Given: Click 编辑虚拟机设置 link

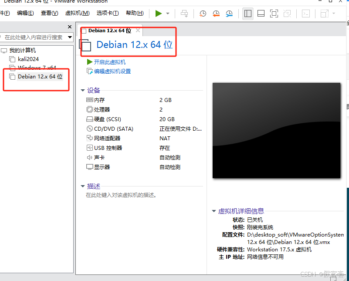Looking at the screenshot, I should point(112,71).
